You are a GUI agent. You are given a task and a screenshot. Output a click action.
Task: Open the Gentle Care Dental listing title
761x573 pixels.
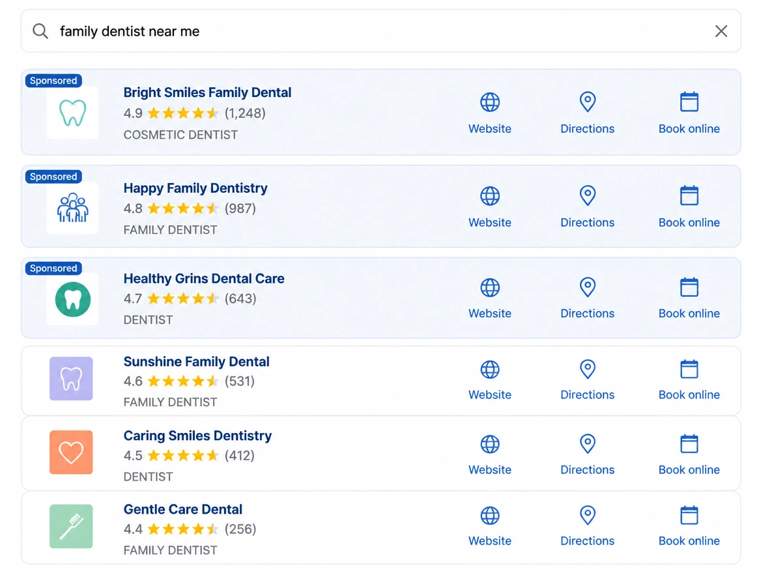coord(182,509)
